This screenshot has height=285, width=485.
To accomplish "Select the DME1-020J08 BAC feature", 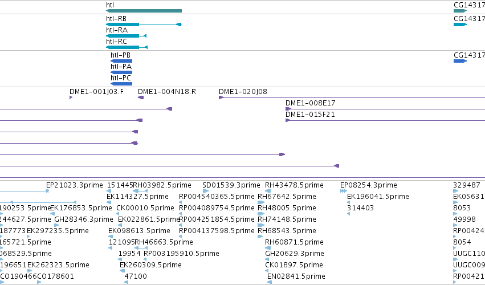I will pyautogui.click(x=352, y=97).
